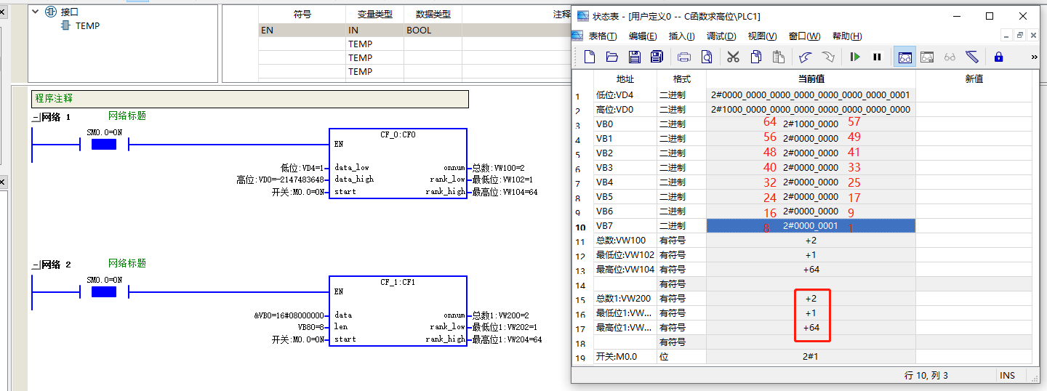Click the 程序注释 comment field
Viewport: 1047px width, 391px height.
coord(250,99)
